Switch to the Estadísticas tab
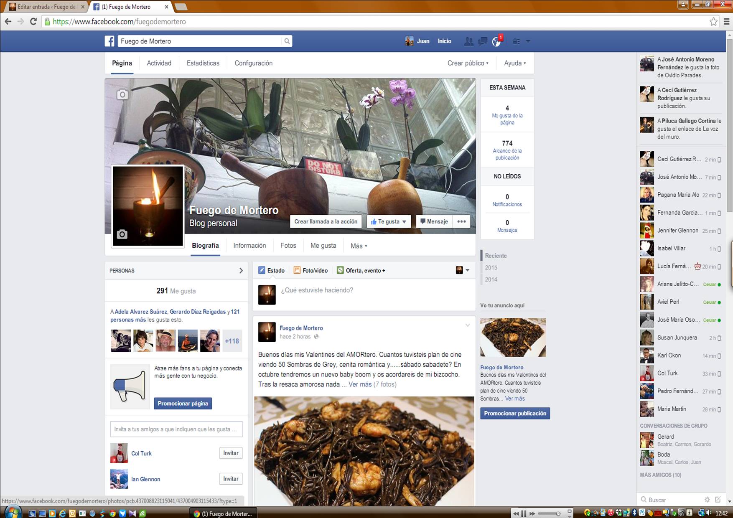Image resolution: width=733 pixels, height=518 pixels. (x=203, y=63)
